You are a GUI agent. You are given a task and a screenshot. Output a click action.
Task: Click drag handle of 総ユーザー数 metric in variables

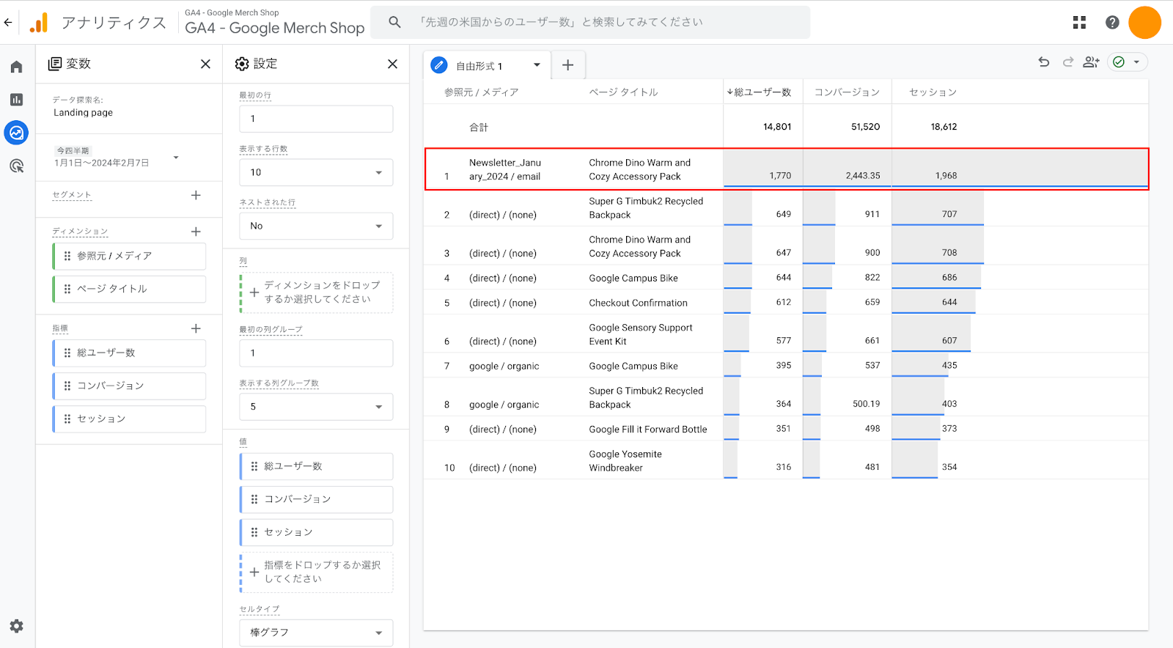coord(67,353)
